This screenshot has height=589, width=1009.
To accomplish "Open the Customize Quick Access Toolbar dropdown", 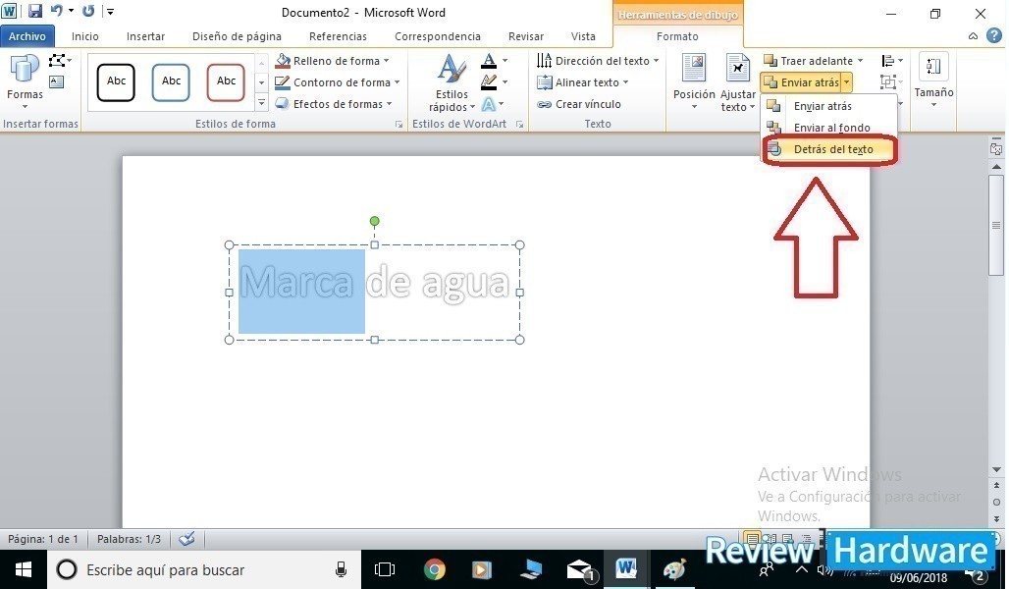I will pyautogui.click(x=111, y=12).
